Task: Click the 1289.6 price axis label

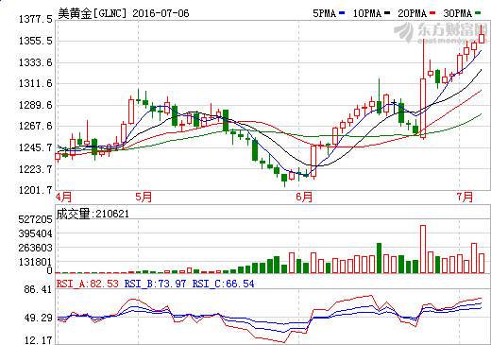Action: (x=36, y=105)
